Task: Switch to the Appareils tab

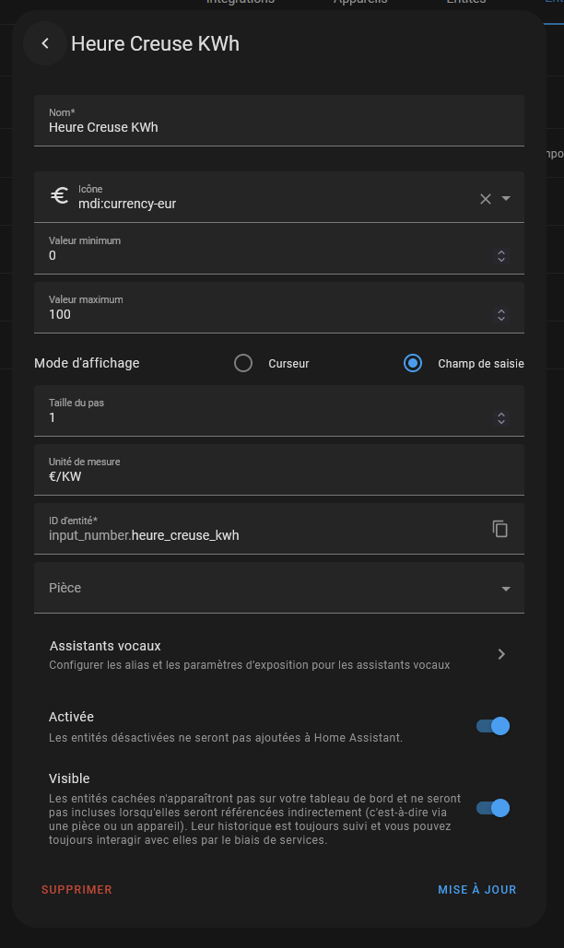Action: tap(358, 2)
